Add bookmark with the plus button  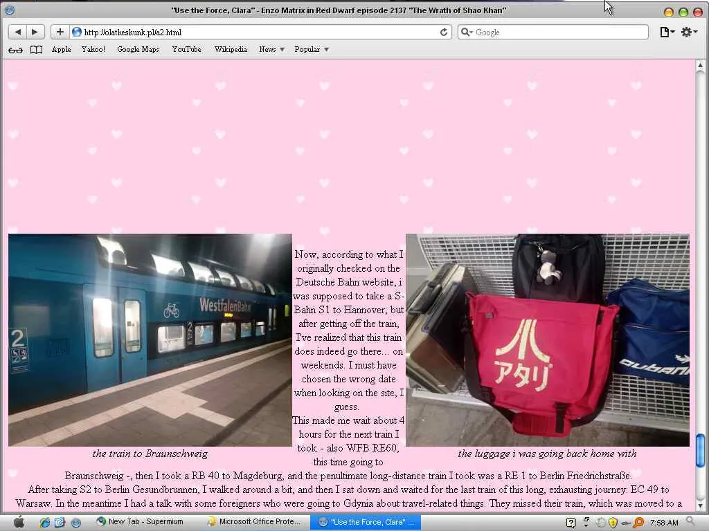tap(60, 32)
